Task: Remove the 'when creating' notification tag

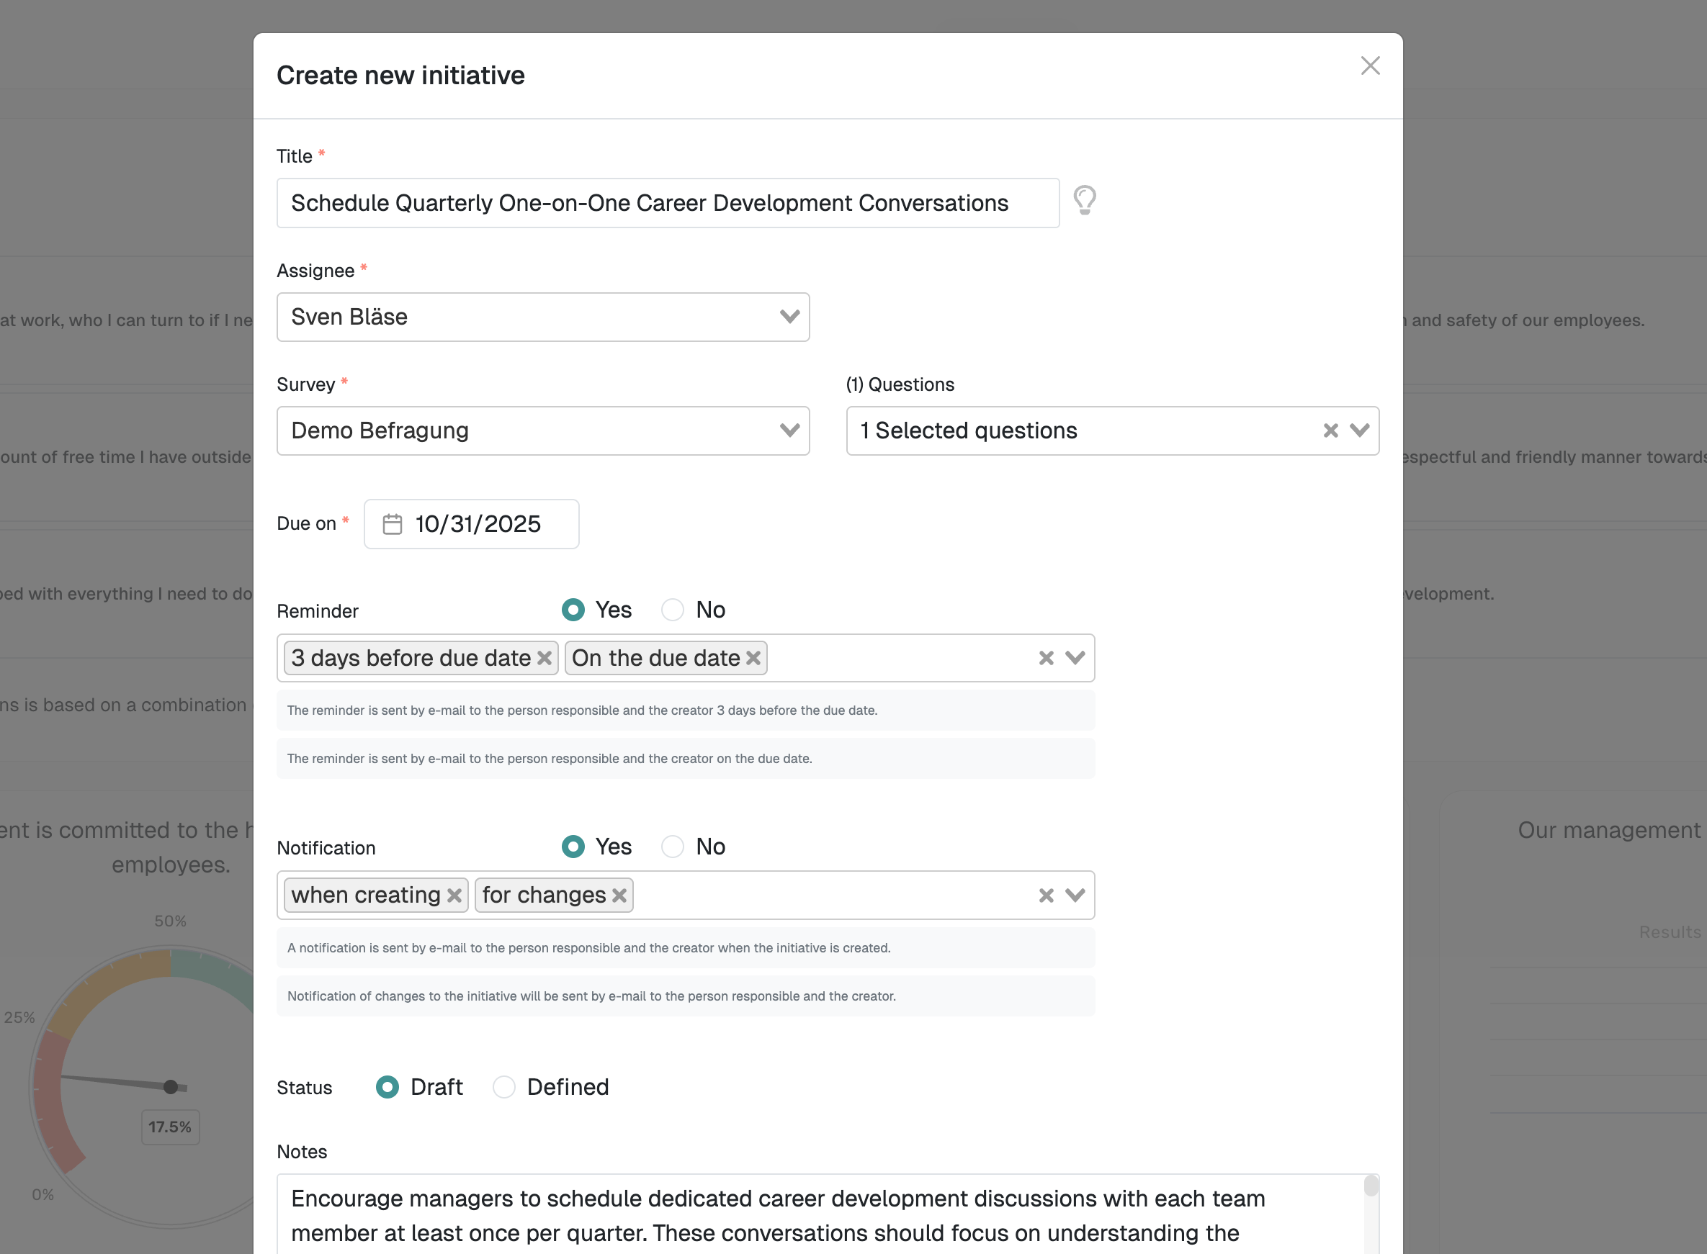Action: click(455, 896)
